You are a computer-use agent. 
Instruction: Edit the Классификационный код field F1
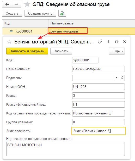coord(99,104)
